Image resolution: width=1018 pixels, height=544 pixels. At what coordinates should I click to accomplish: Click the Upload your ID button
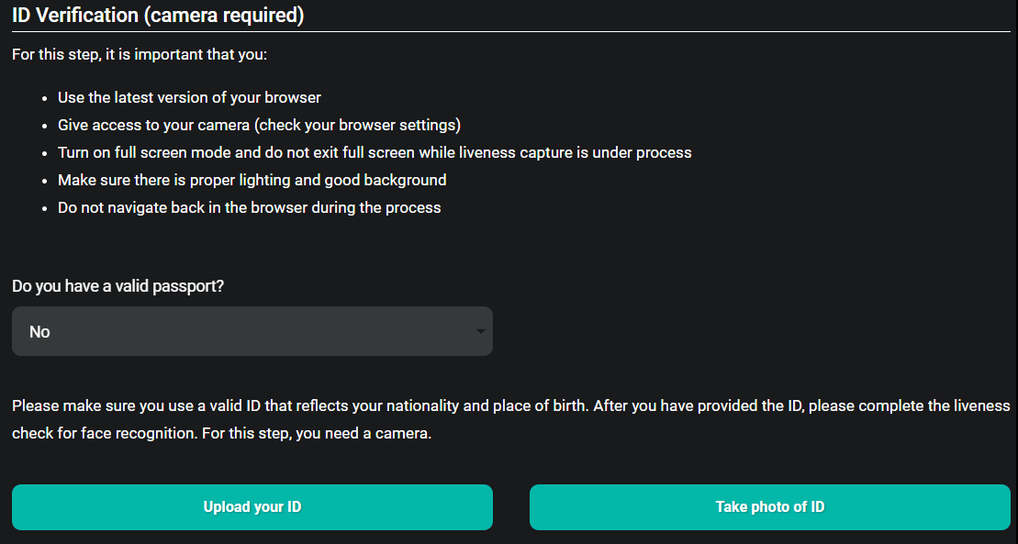point(252,506)
